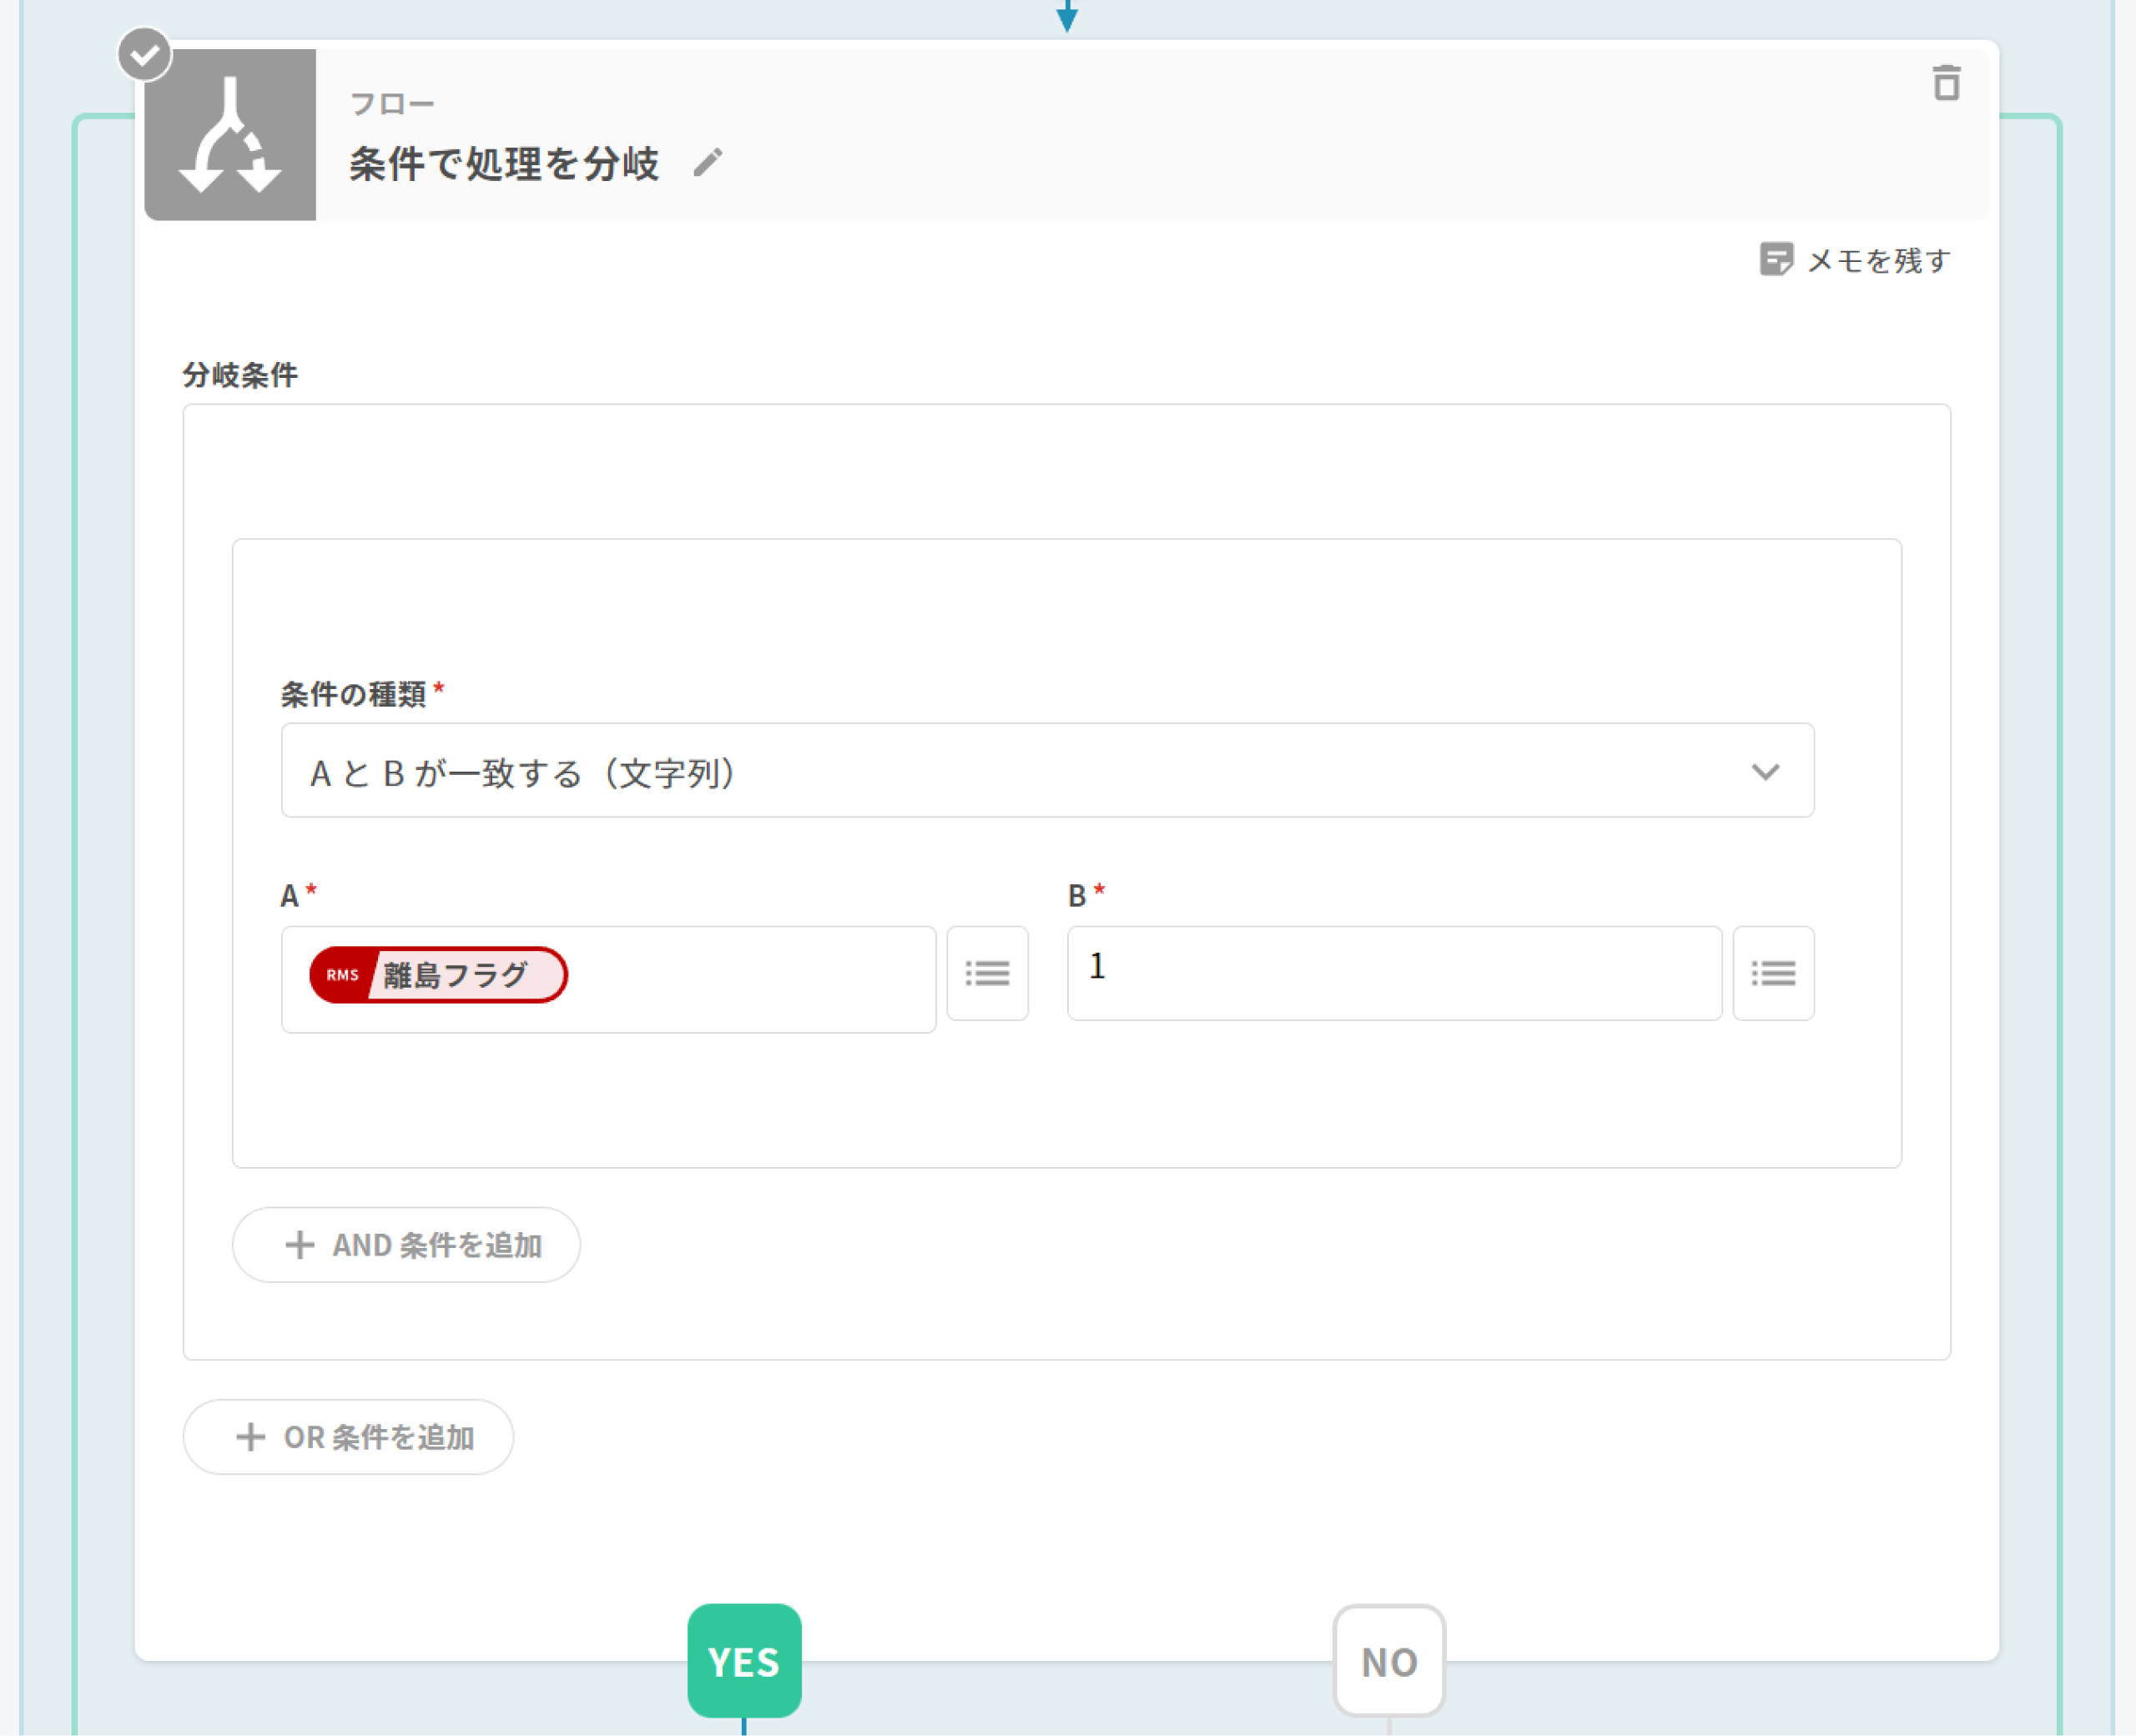Click OR 条件を追加 button
This screenshot has height=1736, width=2136.
coord(348,1437)
